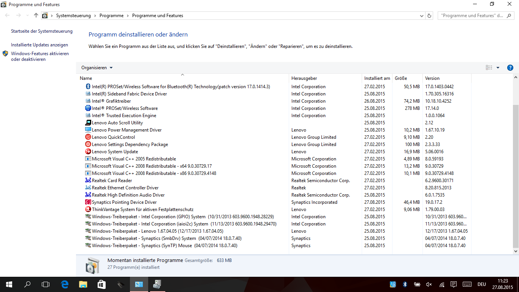The height and width of the screenshot is (292, 519).
Task: Click the icon of Windows-Treiberpaket Synaptics (SynTP) Mouse
Action: (88, 246)
